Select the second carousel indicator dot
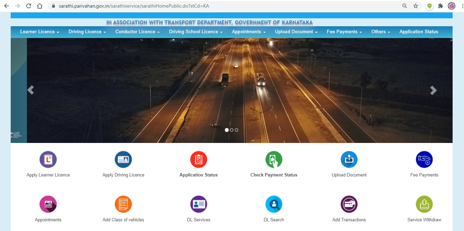Viewport: 464px width, 231px height. point(231,130)
